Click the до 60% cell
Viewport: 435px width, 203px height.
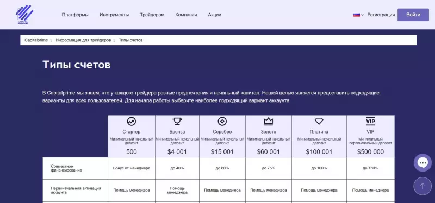click(222, 168)
